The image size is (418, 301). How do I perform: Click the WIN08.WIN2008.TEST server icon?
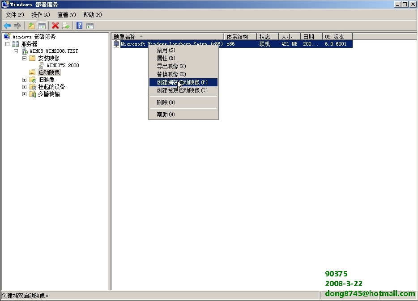(25, 51)
